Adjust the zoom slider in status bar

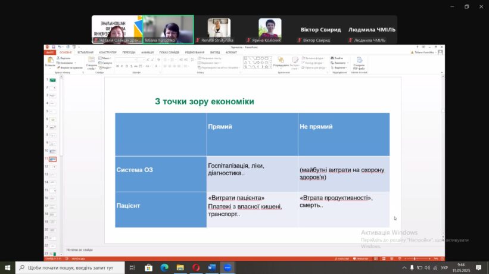(416, 259)
